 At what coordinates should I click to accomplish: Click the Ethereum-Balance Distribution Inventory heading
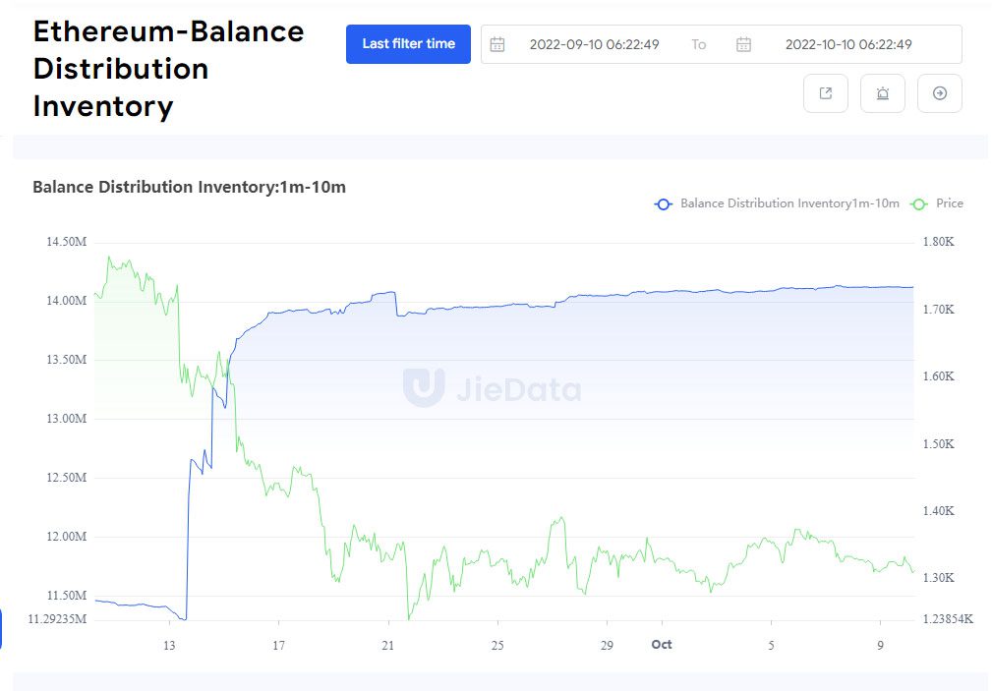point(168,69)
